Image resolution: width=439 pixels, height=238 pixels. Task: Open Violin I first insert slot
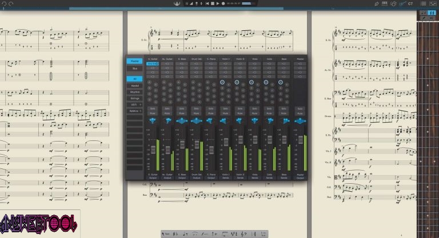coord(225,64)
